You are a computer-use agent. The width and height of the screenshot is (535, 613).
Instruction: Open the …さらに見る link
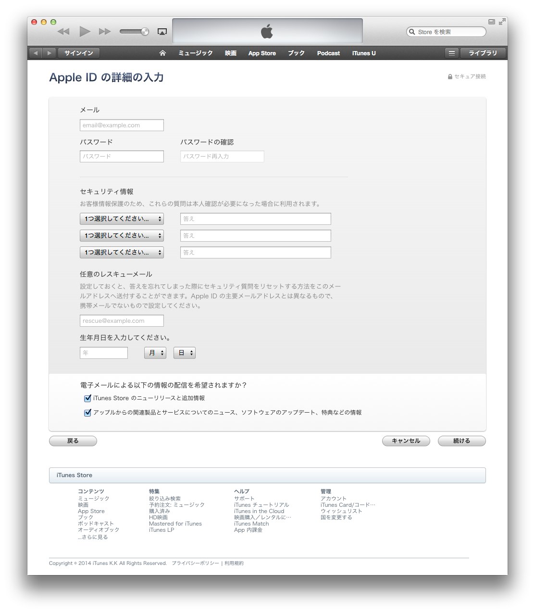click(93, 537)
